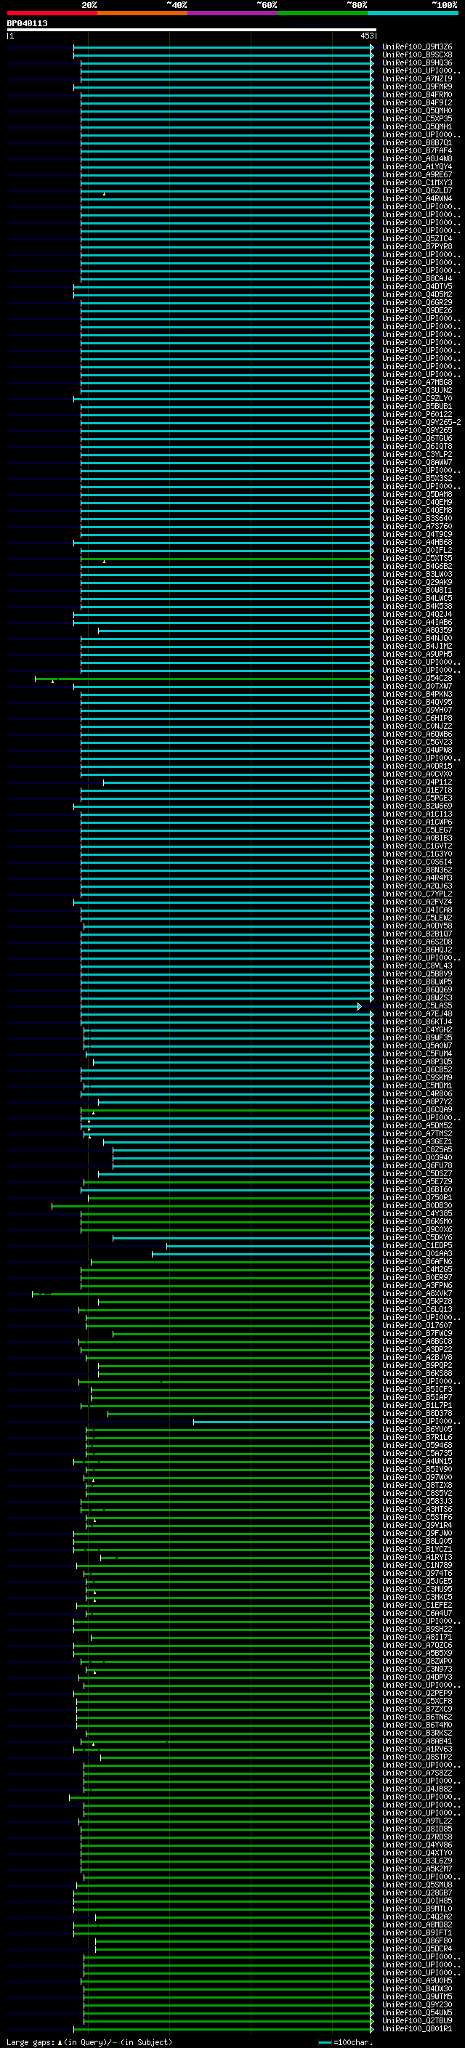
Task: Click UniRef100_A3GEZ1 label
Action: click(416, 1141)
